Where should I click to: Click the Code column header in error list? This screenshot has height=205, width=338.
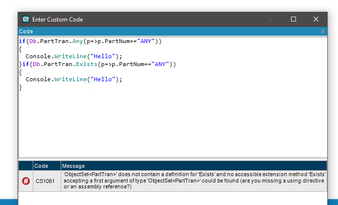pyautogui.click(x=47, y=166)
